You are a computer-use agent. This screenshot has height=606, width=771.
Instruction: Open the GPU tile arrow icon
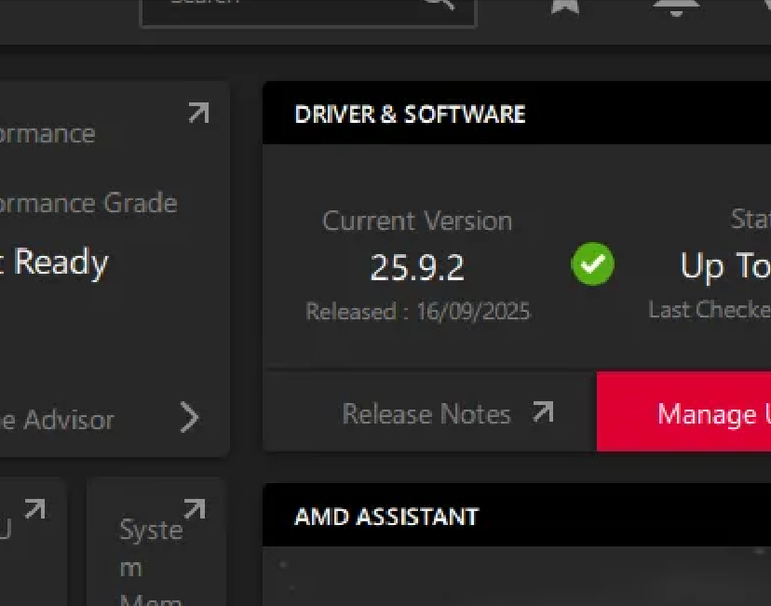point(35,508)
